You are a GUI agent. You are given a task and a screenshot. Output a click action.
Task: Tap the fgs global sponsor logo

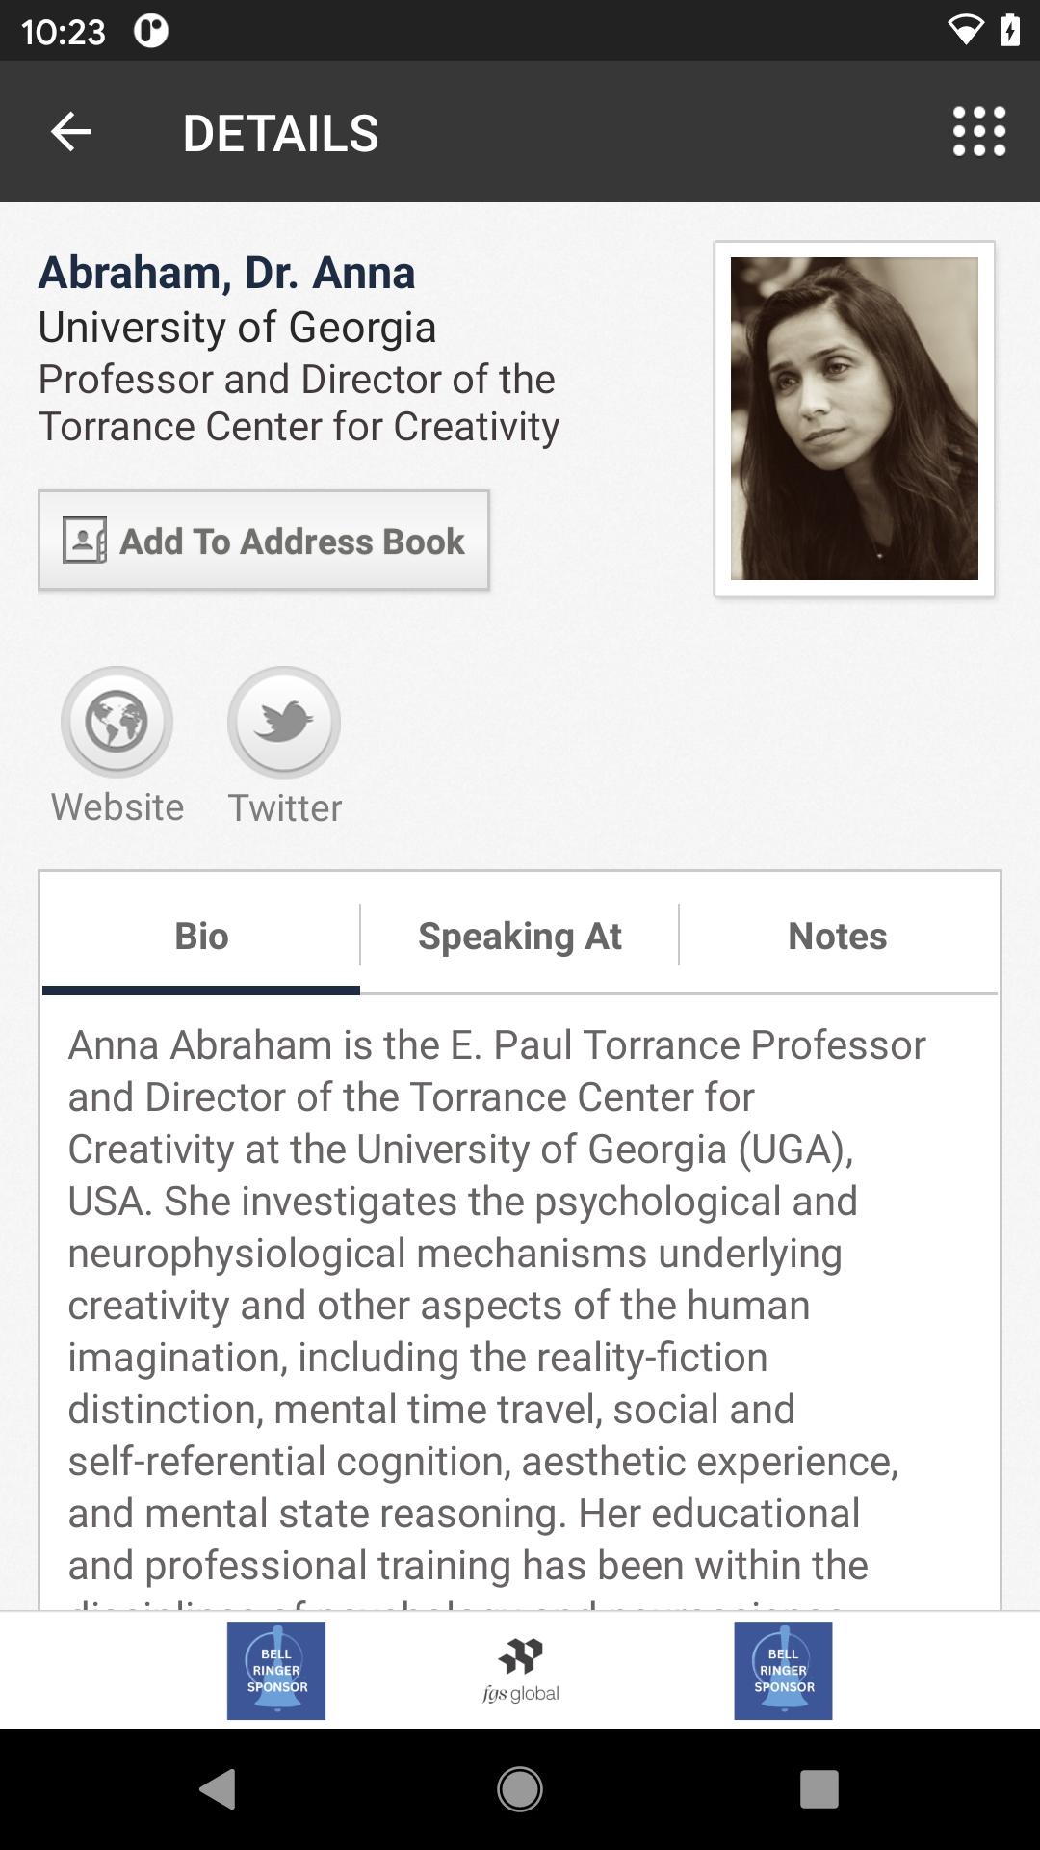521,1670
